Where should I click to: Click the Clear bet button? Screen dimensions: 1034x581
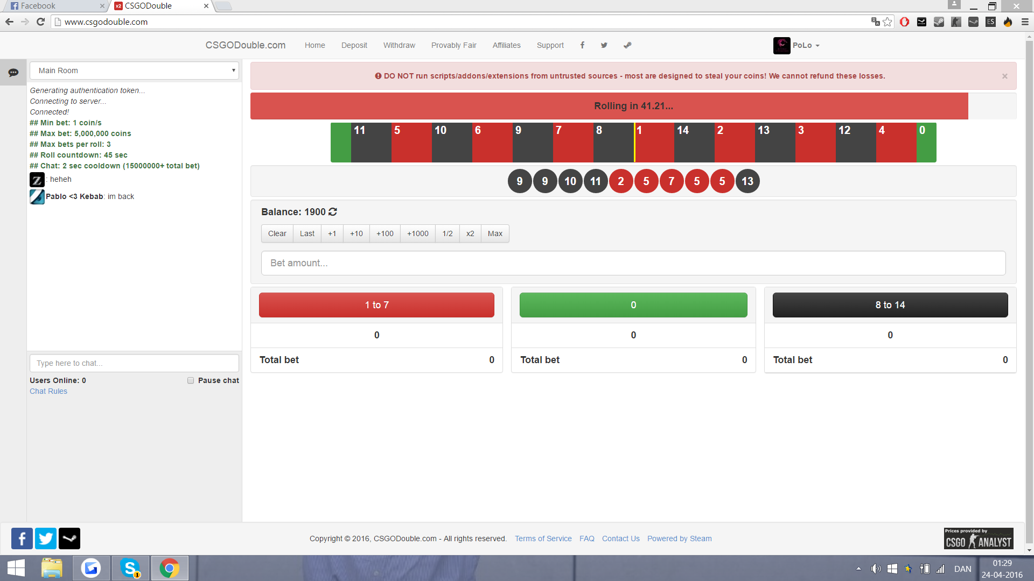[x=277, y=233]
